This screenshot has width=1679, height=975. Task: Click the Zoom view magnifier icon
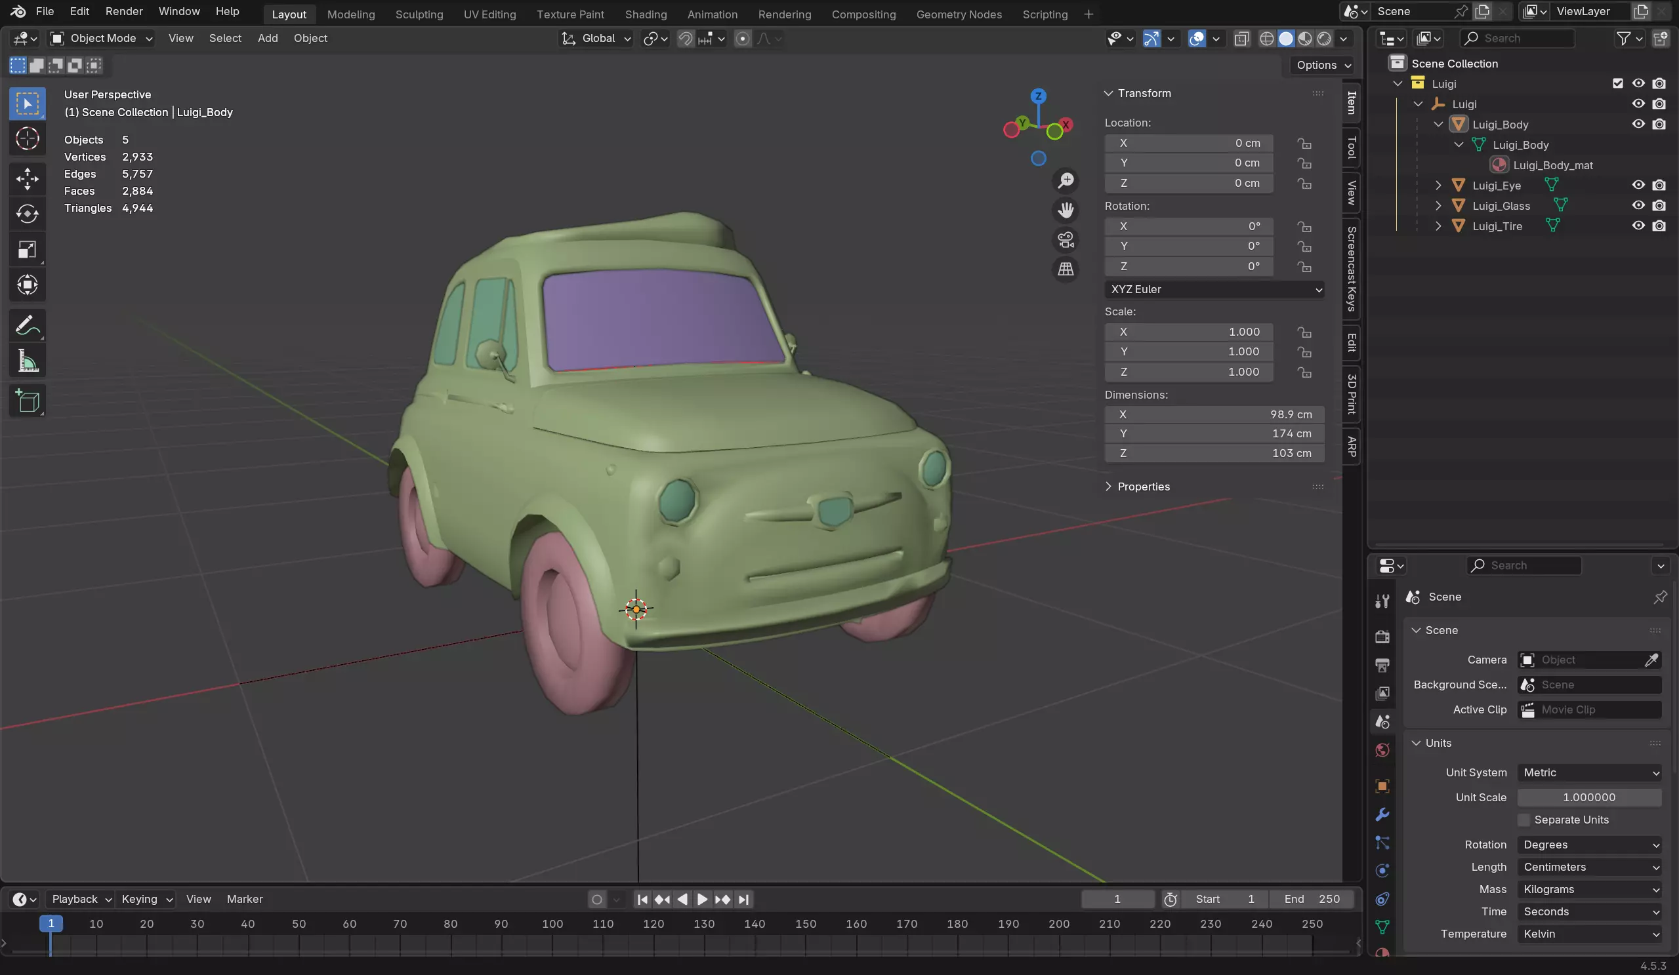[1066, 180]
